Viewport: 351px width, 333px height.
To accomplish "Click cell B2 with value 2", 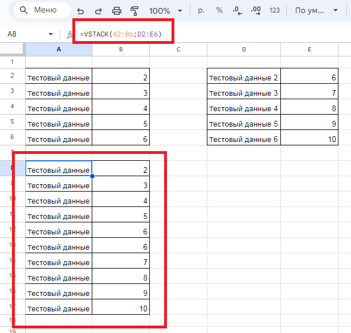I will point(121,76).
